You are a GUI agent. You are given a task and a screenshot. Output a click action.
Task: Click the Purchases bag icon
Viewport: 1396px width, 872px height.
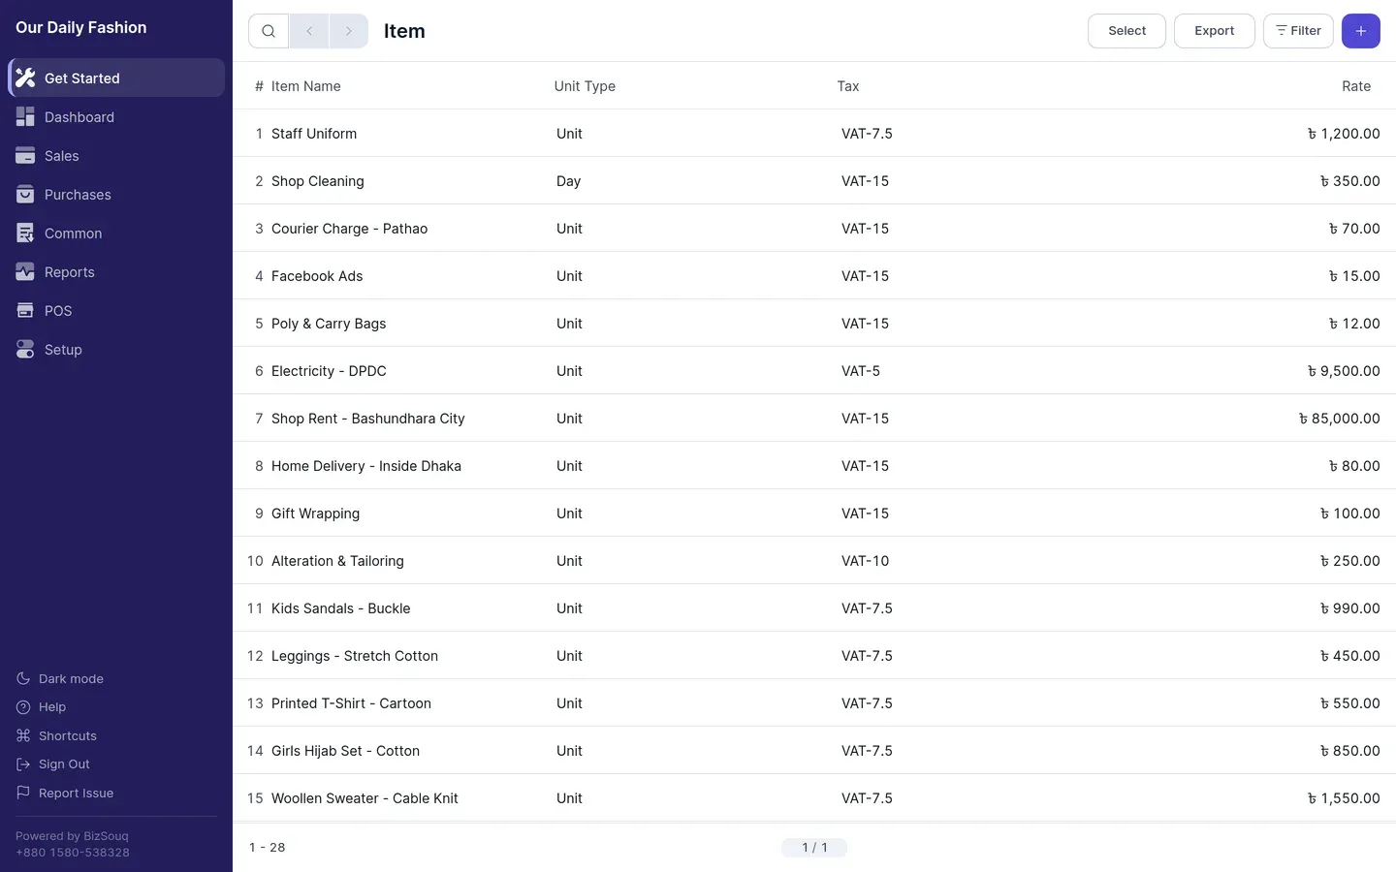click(25, 194)
